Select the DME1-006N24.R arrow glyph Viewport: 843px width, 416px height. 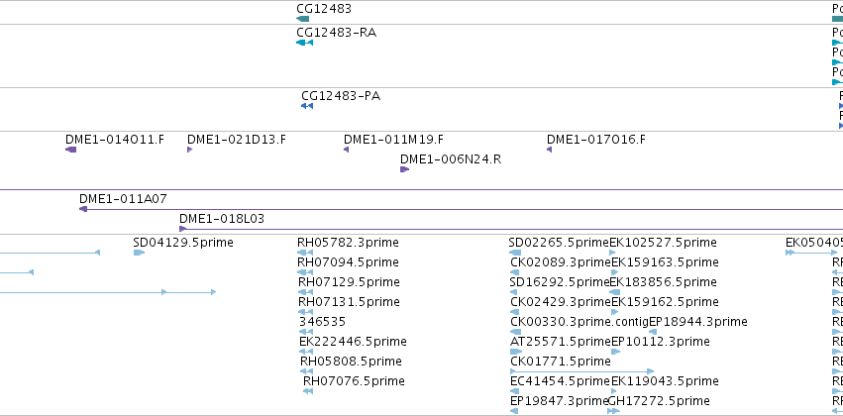point(405,169)
